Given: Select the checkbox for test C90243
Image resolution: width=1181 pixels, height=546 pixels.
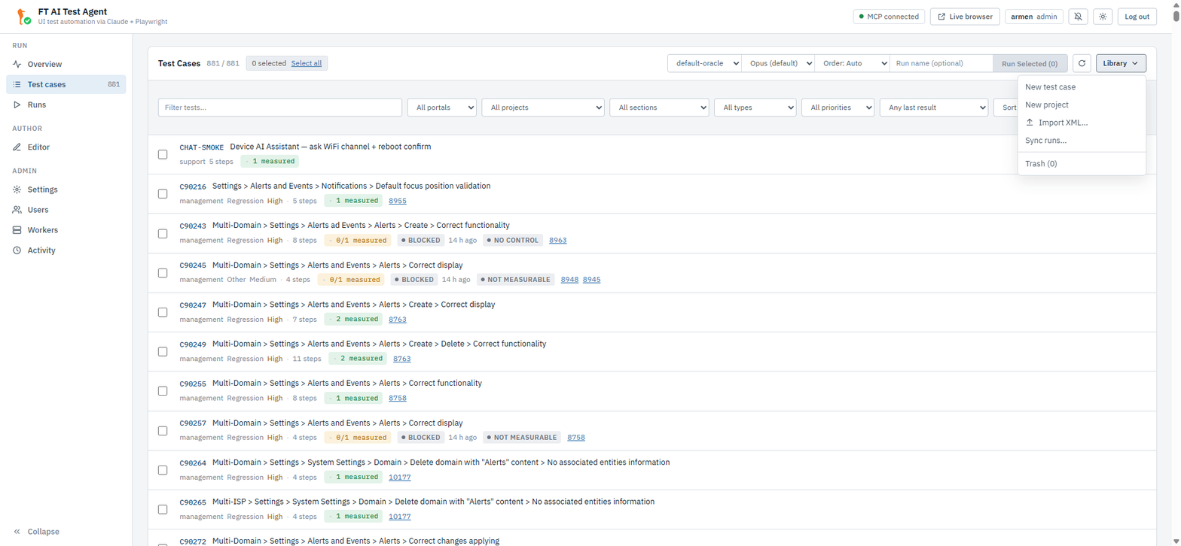Looking at the screenshot, I should coord(163,233).
